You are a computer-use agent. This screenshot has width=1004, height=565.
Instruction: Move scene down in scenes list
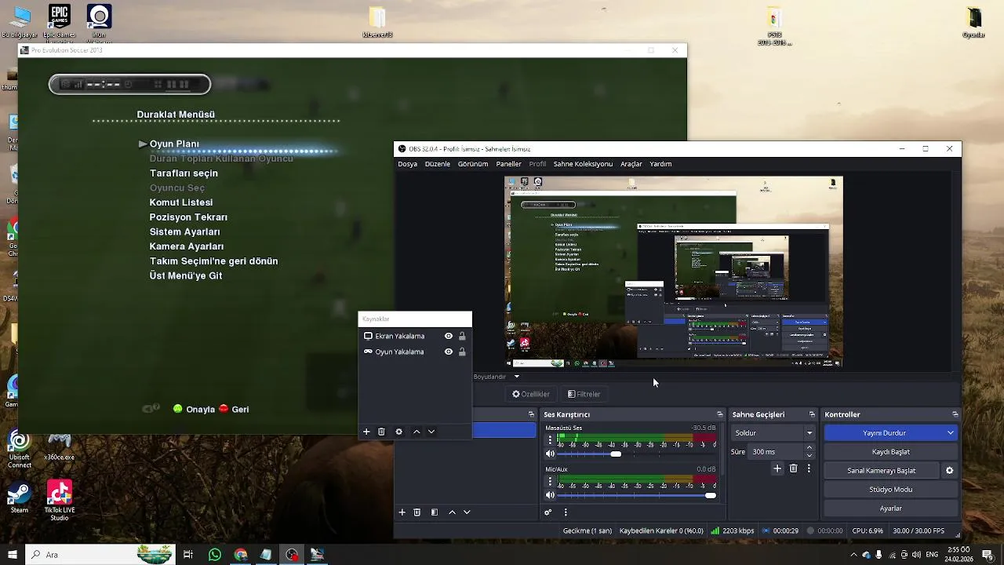click(x=467, y=512)
